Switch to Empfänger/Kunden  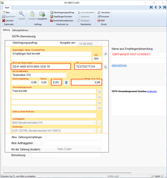[61, 16]
